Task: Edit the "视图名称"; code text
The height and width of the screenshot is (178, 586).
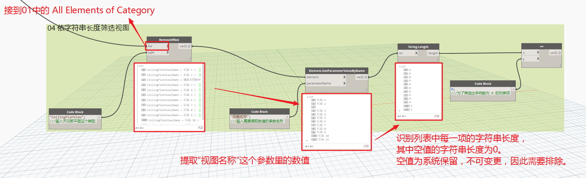Action: coord(241,117)
